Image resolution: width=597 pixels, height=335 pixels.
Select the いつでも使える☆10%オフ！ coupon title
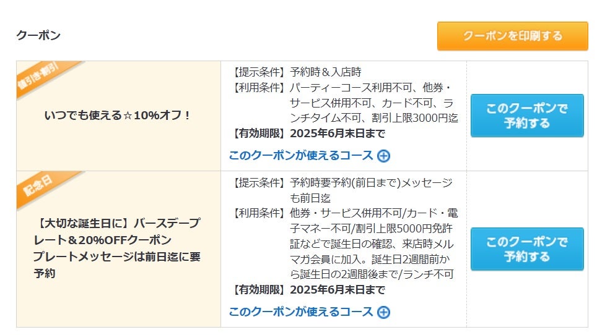(118, 115)
